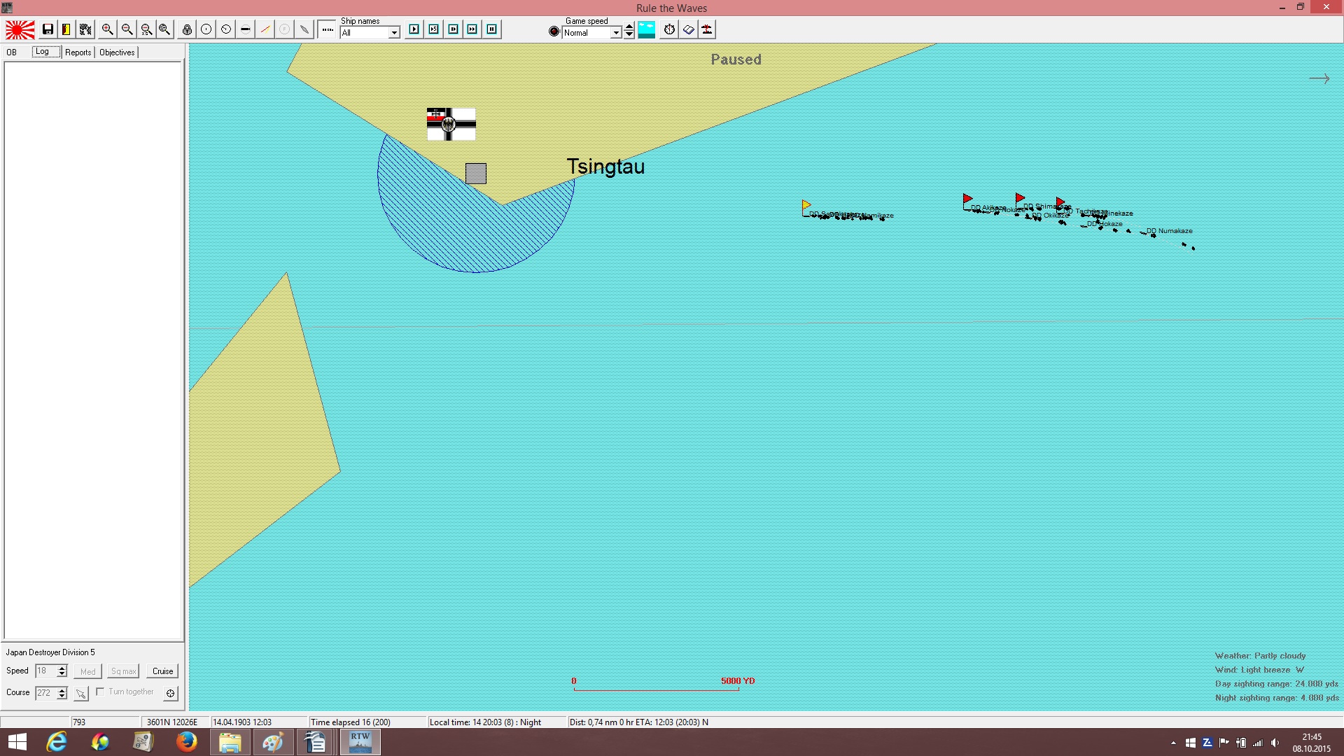Image resolution: width=1344 pixels, height=756 pixels.
Task: Click the stopwatch icon
Action: pos(670,29)
